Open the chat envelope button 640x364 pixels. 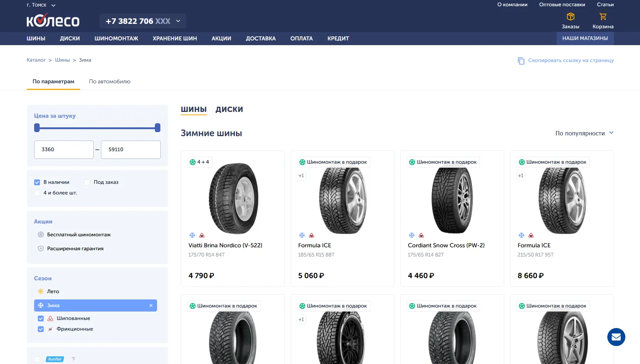coord(616,337)
